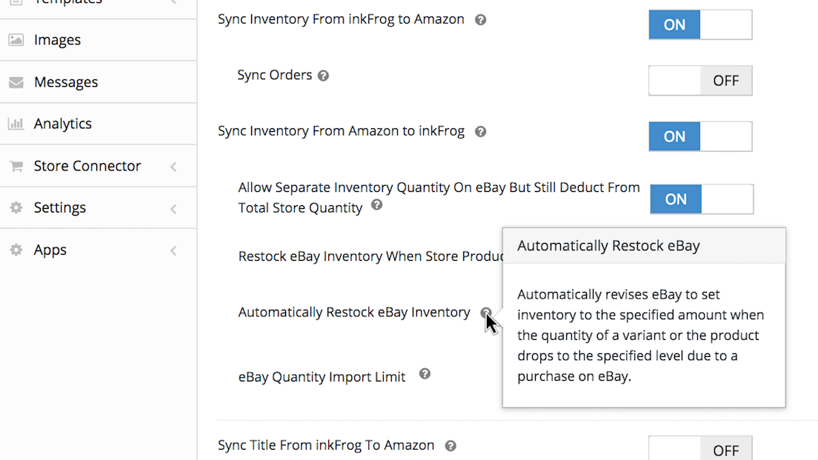Turn off Sync Inventory From inkFrog to Amazon

pyautogui.click(x=700, y=24)
